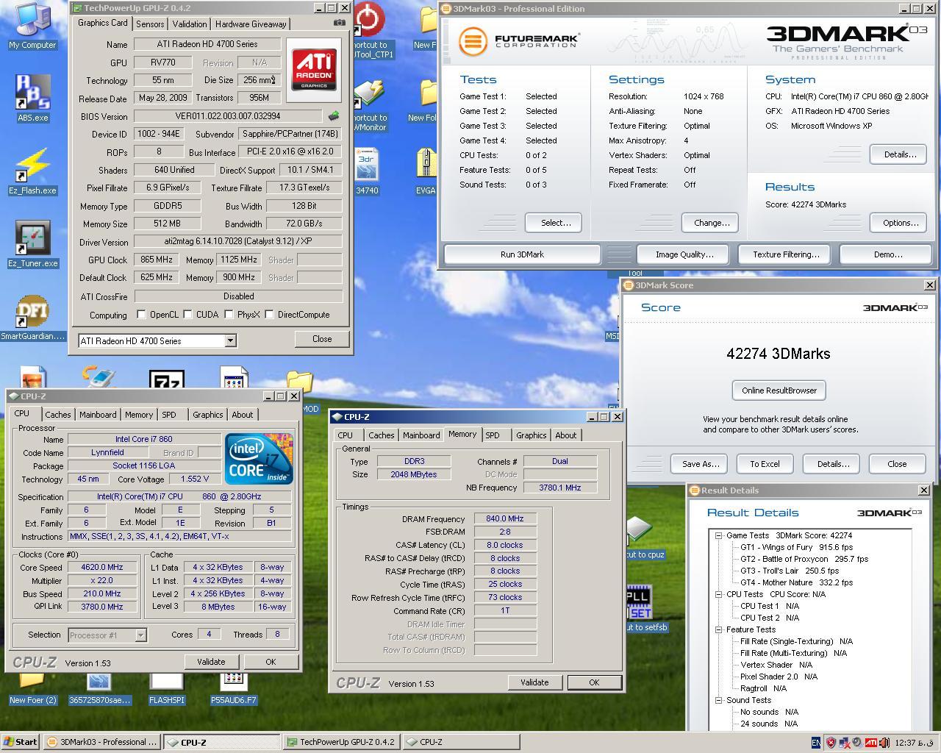Switch to TechPowerUp GPU-Z taskbar button

tap(342, 742)
